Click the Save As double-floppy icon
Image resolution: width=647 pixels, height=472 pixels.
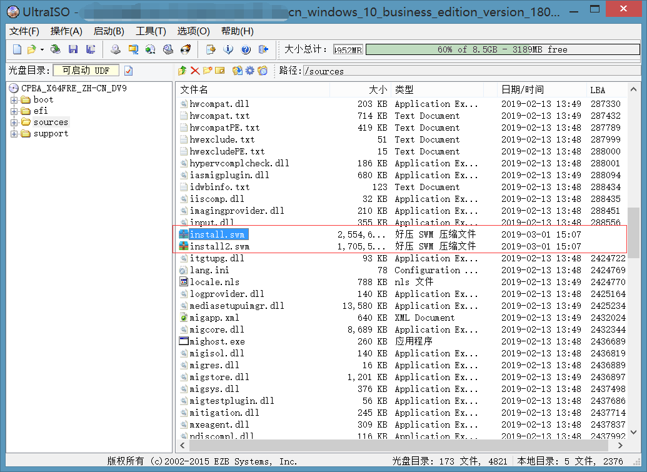click(x=91, y=49)
